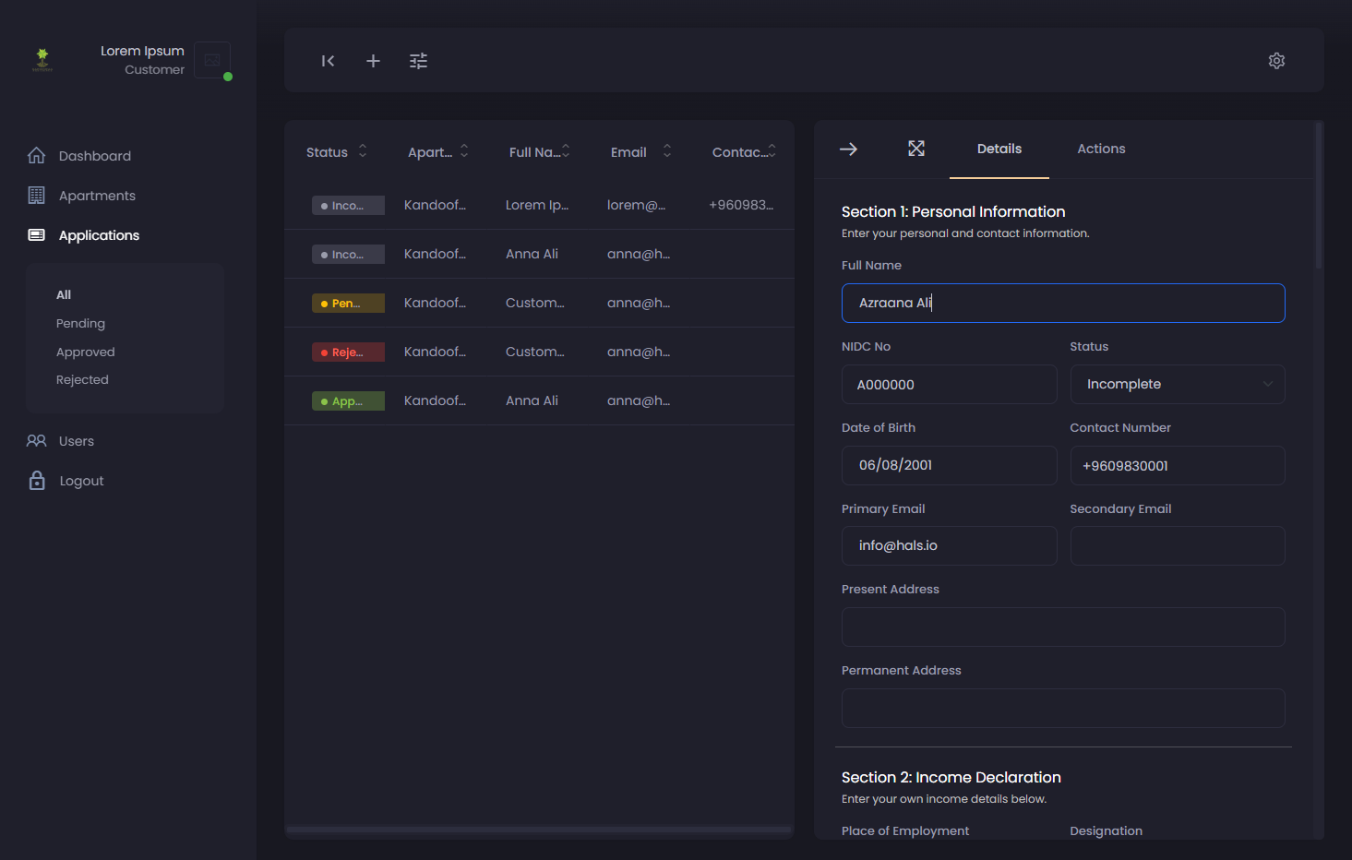Select Anna Ali in the Approved row
This screenshot has width=1352, height=860.
coord(532,400)
